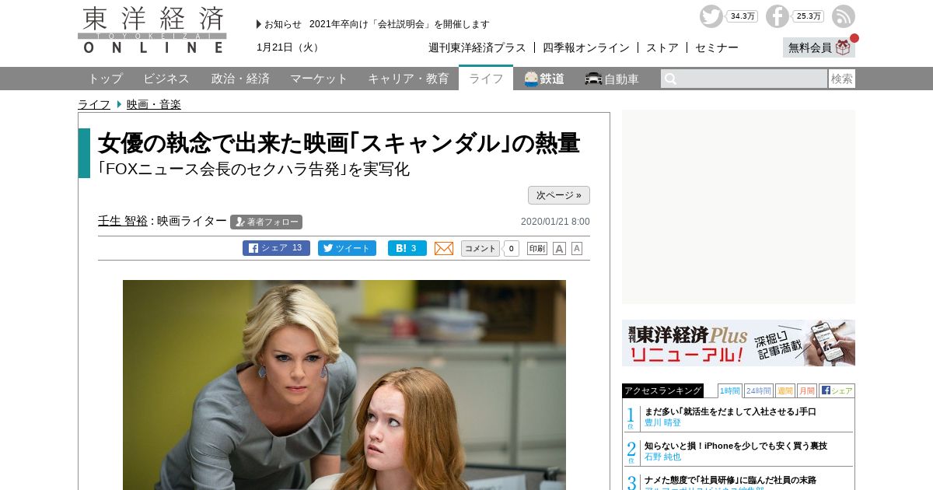Screen dimensions: 933x490
Task: Open the 自動車 nav item
Action: [612, 79]
